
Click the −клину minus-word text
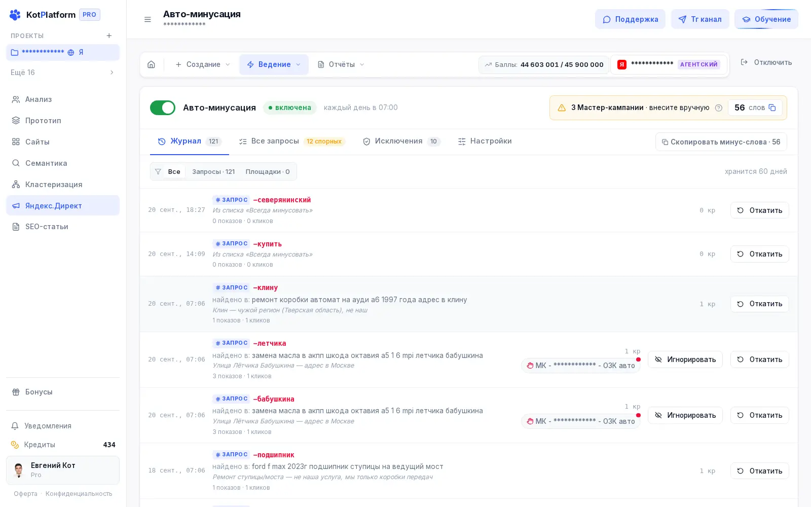point(266,287)
